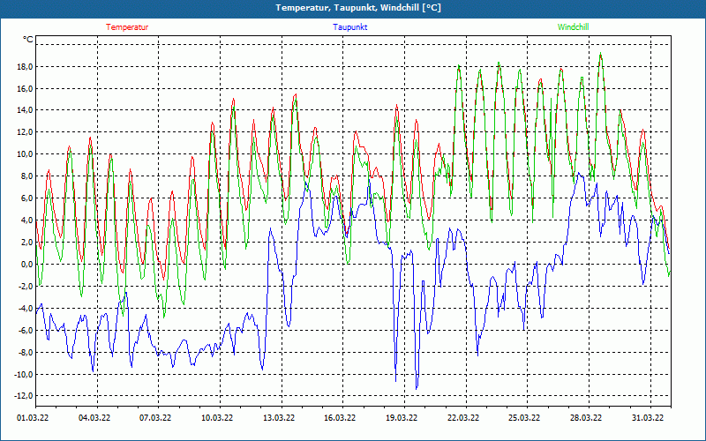
Task: Click the -4,0 y-axis value
Action: click(x=26, y=308)
